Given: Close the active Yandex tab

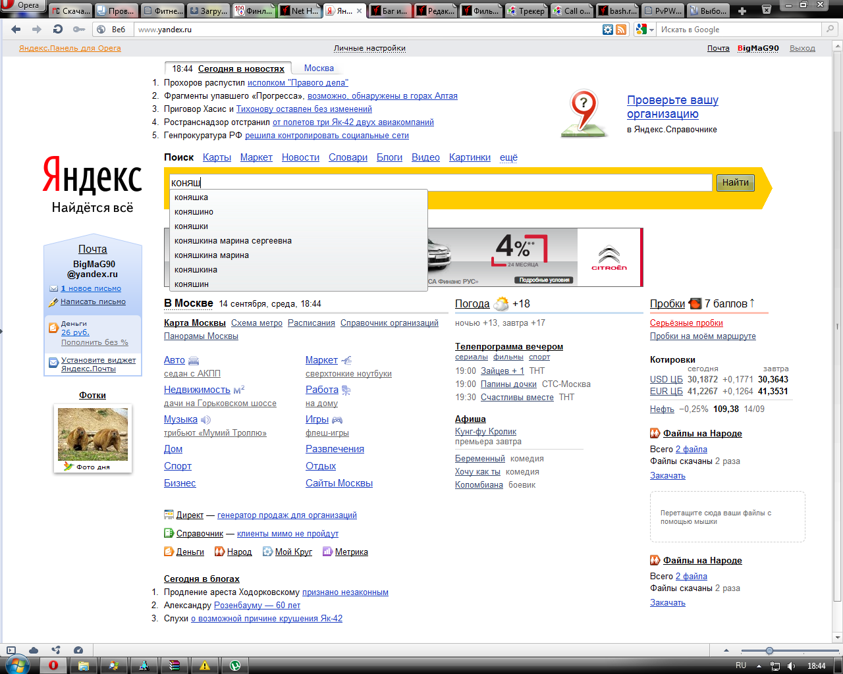Looking at the screenshot, I should coord(360,11).
